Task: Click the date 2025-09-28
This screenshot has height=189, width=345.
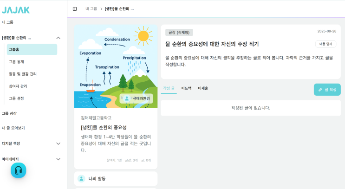Action: pyautogui.click(x=327, y=31)
